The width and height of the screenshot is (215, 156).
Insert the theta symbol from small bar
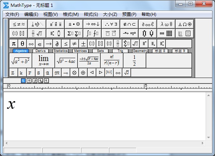[22, 44]
